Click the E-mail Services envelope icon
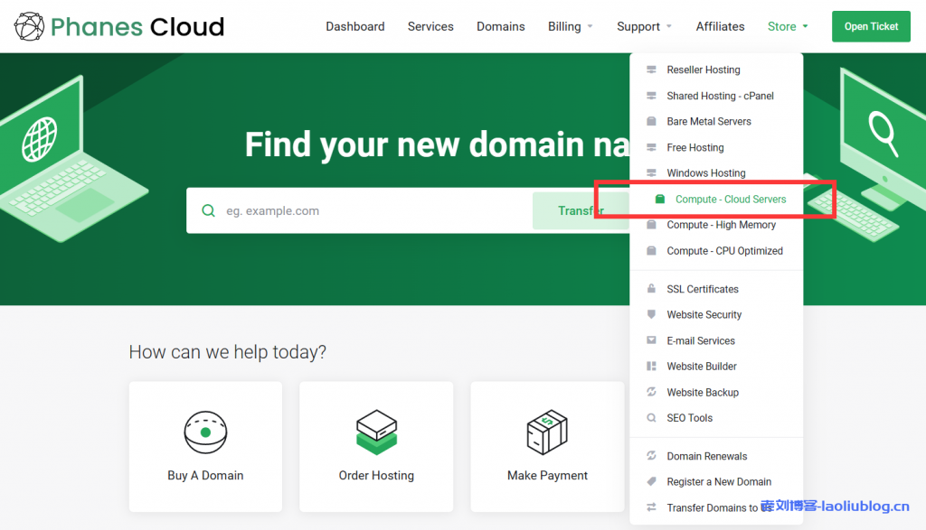926x530 pixels. (x=651, y=340)
